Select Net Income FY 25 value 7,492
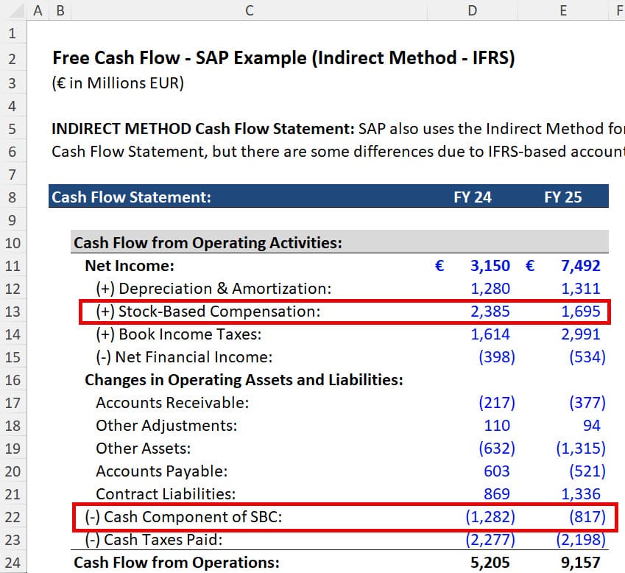Image resolution: width=625 pixels, height=573 pixels. coord(580,266)
